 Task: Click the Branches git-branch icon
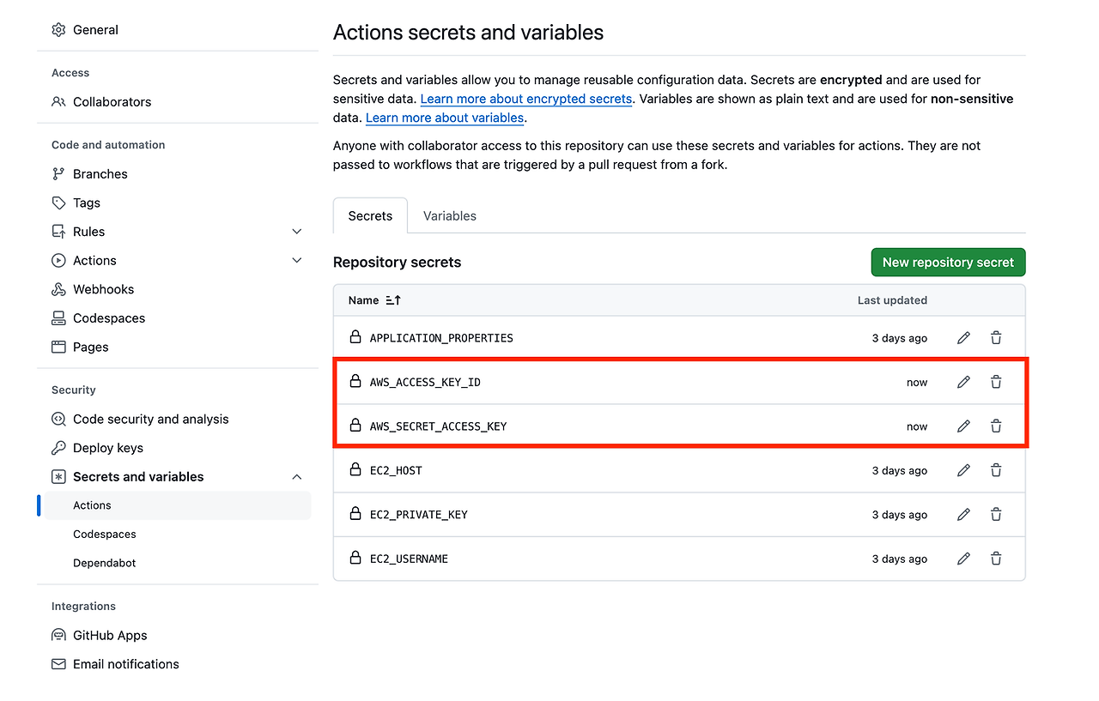[x=58, y=173]
